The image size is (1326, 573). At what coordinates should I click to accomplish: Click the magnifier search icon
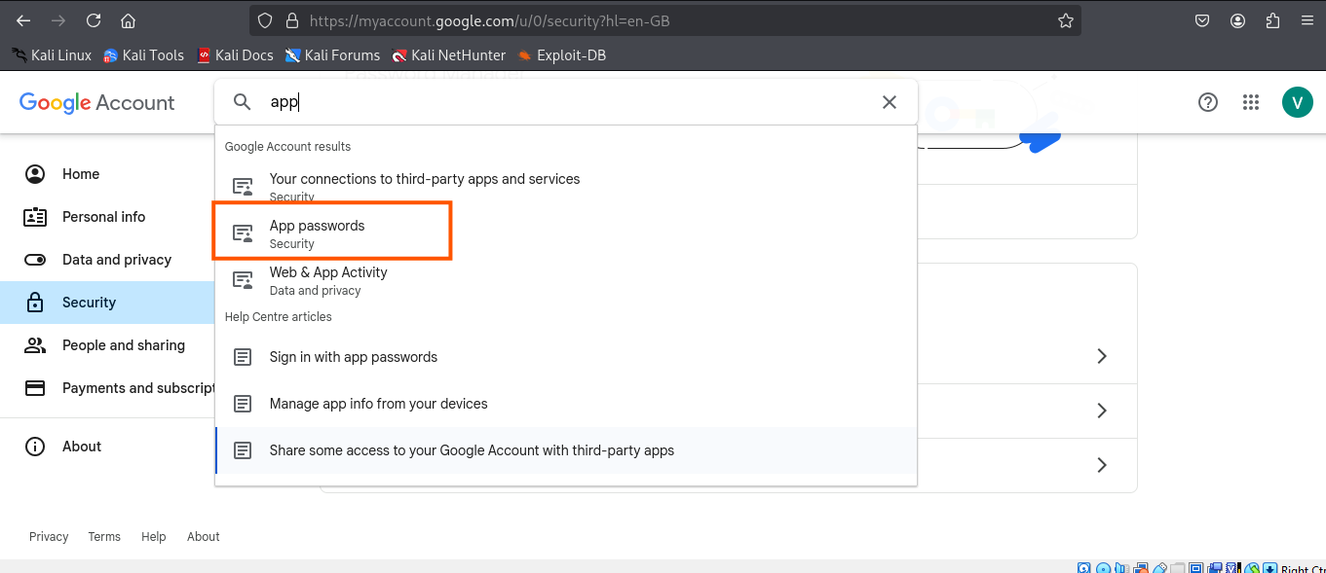(x=243, y=102)
